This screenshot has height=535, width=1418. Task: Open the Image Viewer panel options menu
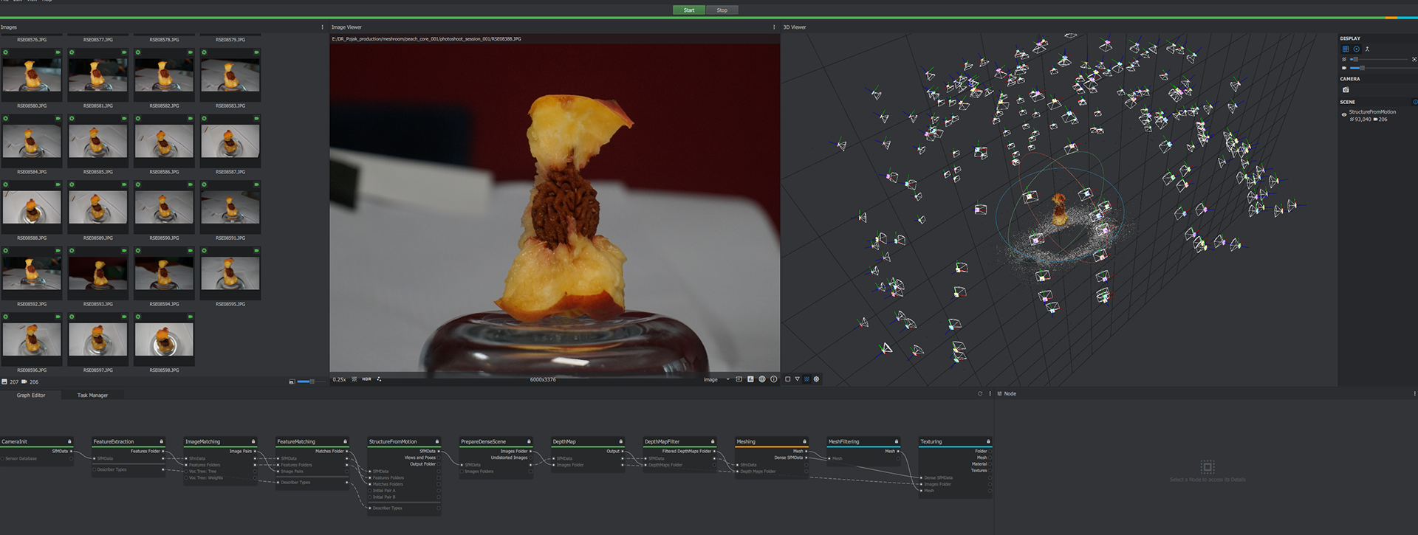click(774, 27)
